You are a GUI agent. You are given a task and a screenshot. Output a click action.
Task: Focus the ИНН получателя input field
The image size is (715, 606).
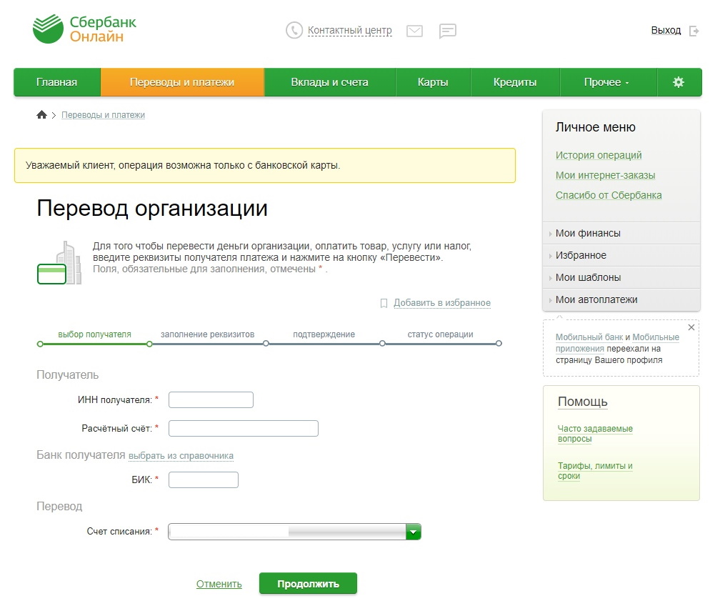coord(211,399)
